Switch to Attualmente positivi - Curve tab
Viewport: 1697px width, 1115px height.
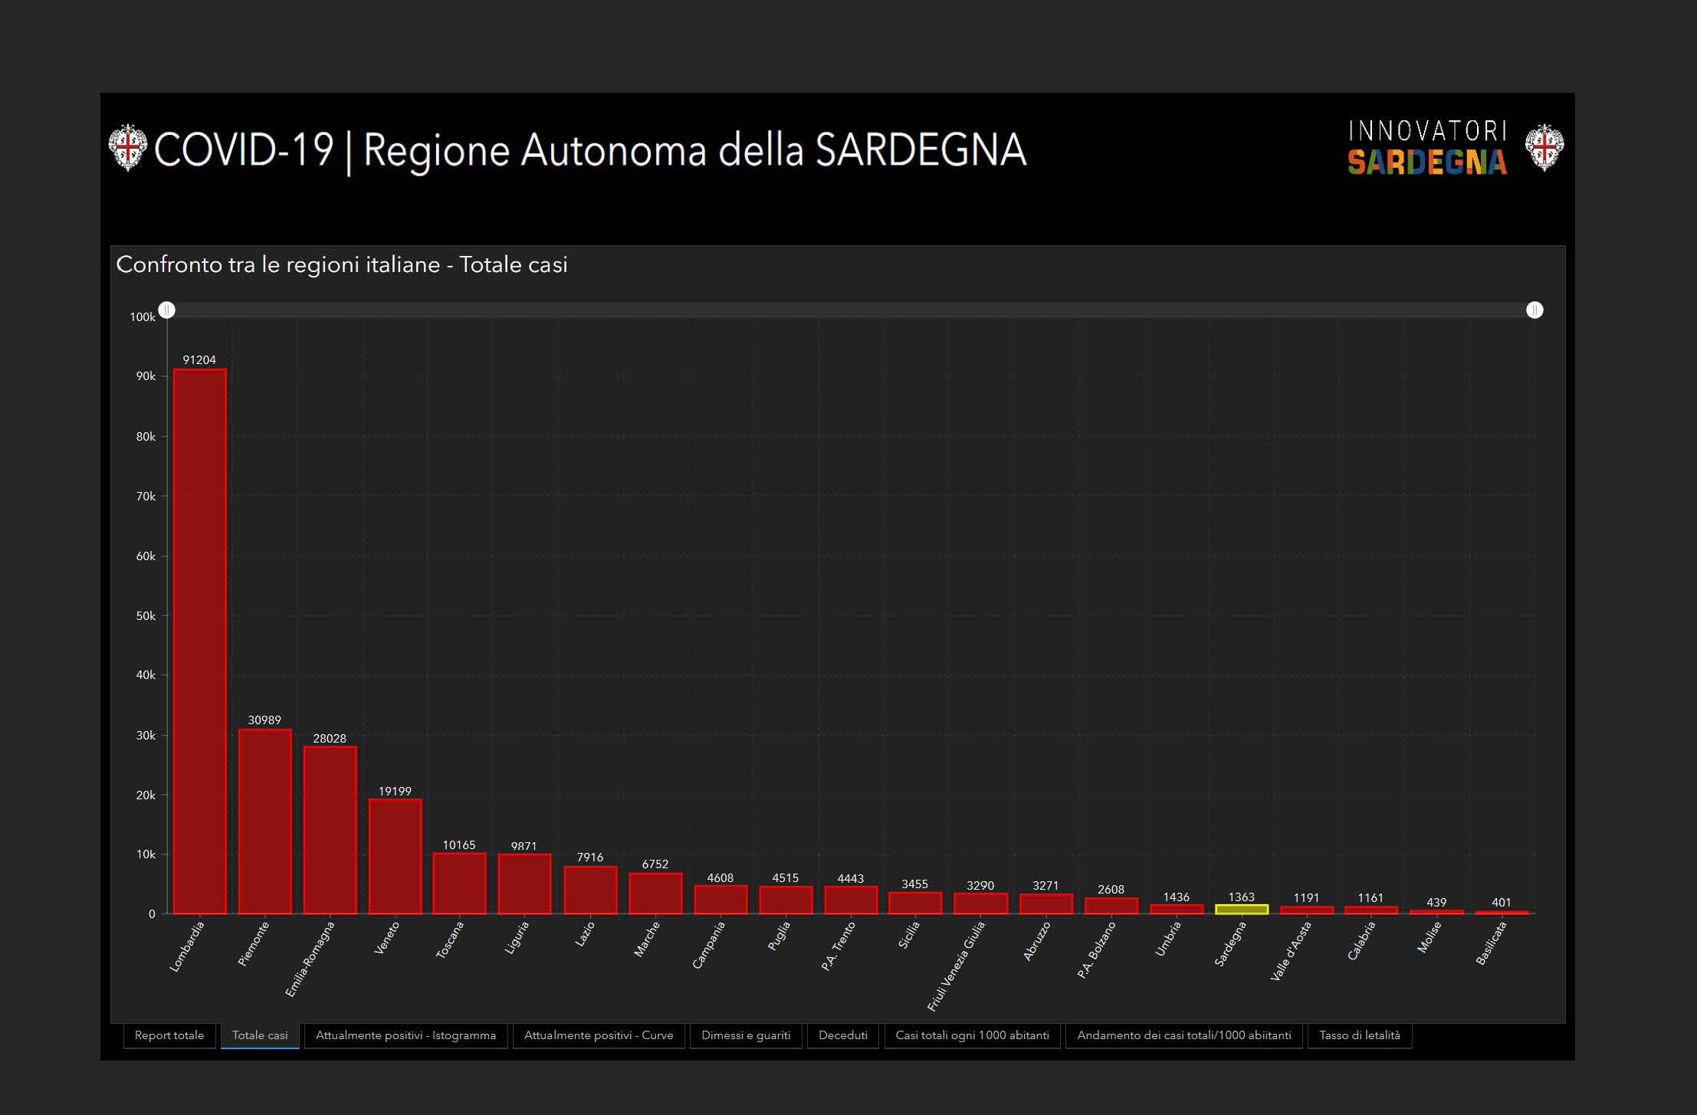tap(599, 1035)
